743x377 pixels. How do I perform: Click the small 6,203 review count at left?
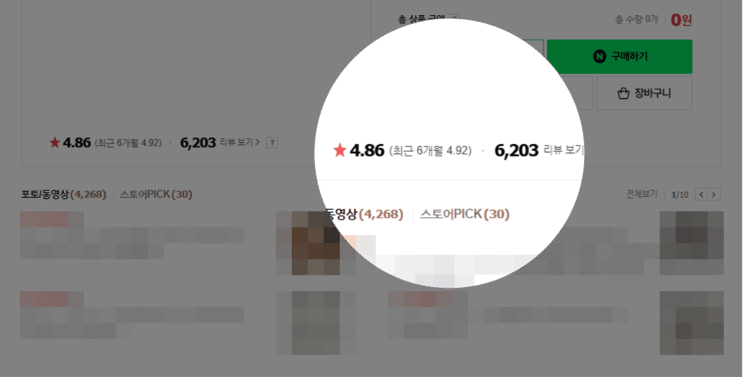pyautogui.click(x=198, y=142)
